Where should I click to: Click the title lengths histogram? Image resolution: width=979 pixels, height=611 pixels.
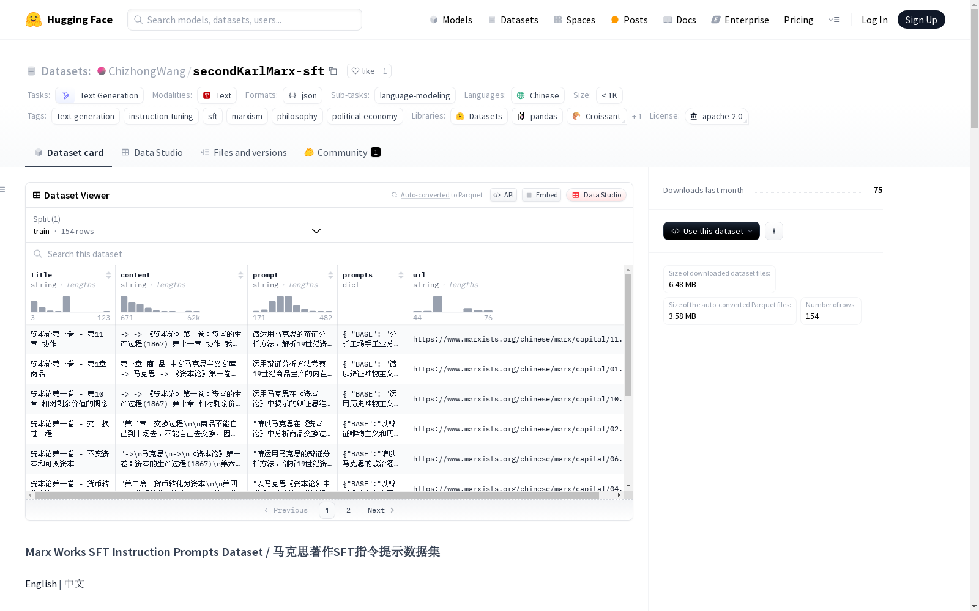point(70,303)
